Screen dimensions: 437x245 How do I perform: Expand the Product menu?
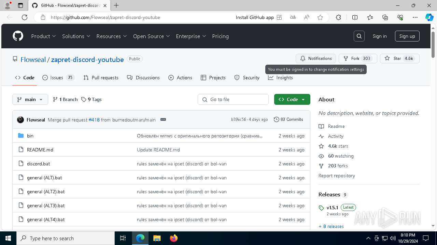pyautogui.click(x=43, y=36)
